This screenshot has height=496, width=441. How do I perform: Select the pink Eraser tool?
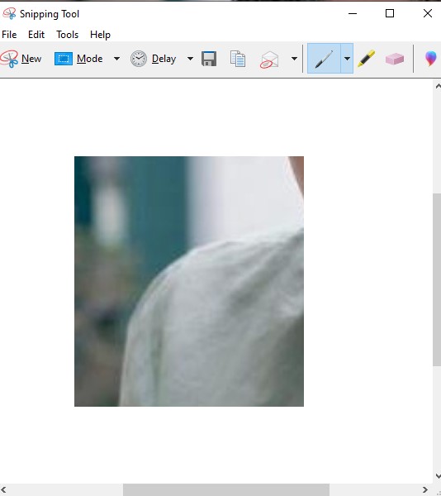point(395,59)
